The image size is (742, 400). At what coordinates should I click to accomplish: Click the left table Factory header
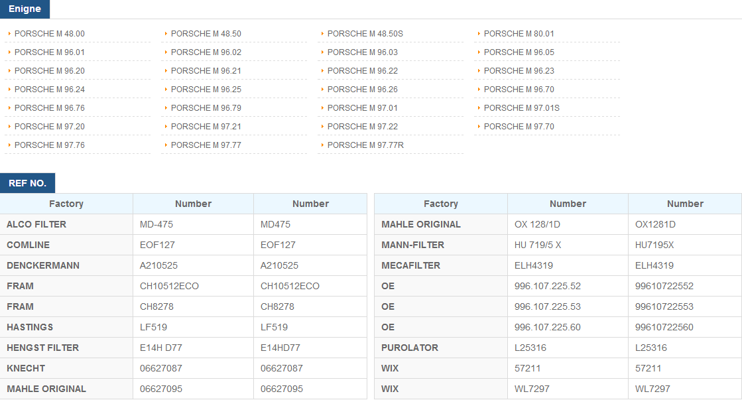pyautogui.click(x=66, y=204)
